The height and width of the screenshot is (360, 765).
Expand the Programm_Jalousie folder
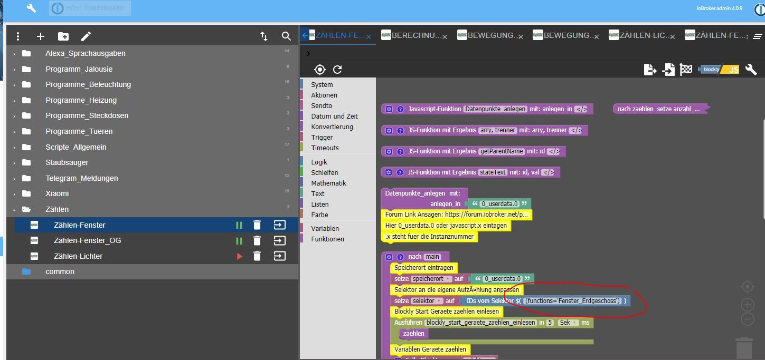(x=14, y=69)
